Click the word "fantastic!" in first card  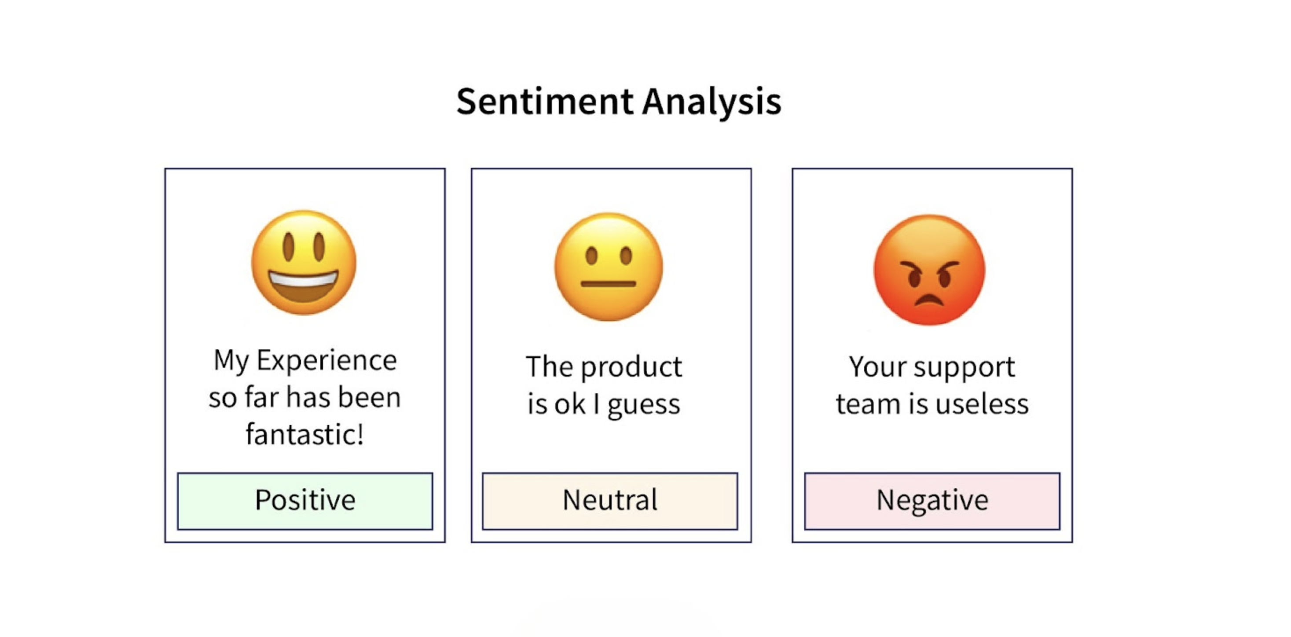point(304,434)
